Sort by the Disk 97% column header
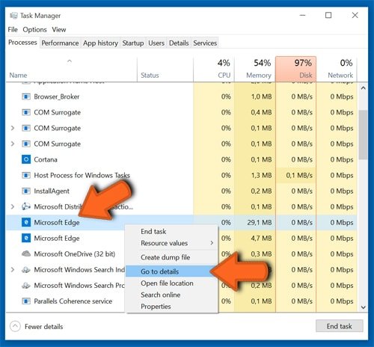Screen dimensions: 374x347 click(x=295, y=69)
